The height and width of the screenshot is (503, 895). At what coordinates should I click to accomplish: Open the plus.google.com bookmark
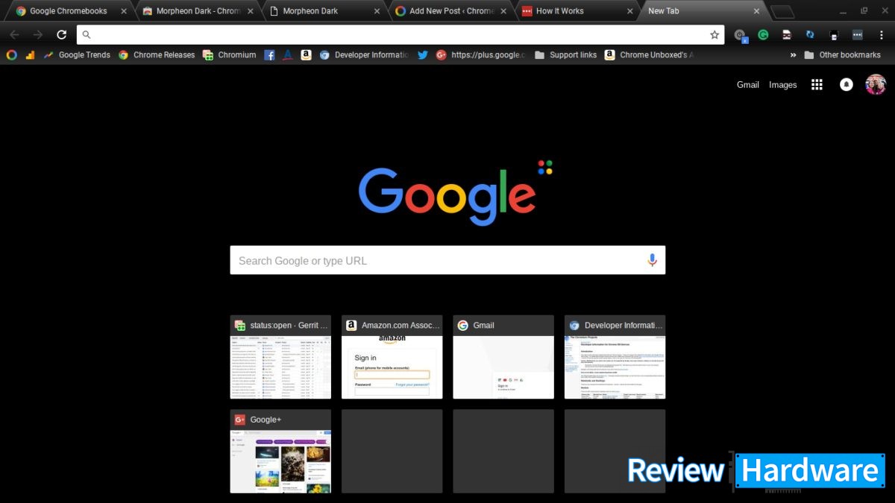(x=480, y=54)
